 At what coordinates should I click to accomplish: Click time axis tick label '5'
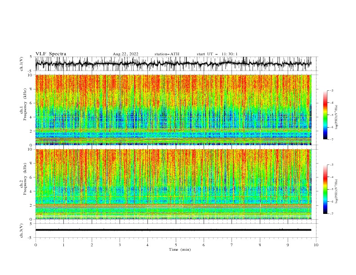tap(176, 245)
